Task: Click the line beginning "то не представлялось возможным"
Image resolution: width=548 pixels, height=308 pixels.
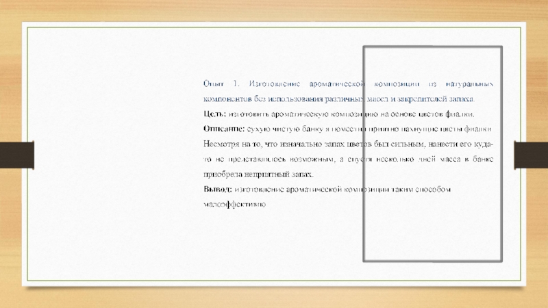Action: 348,159
